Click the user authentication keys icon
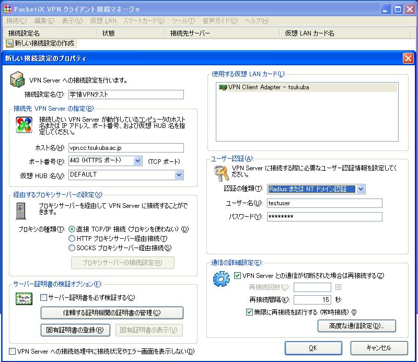The height and width of the screenshot is (362, 418). pyautogui.click(x=222, y=173)
